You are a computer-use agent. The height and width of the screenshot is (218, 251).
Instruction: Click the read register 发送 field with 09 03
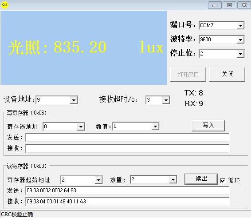127,190
